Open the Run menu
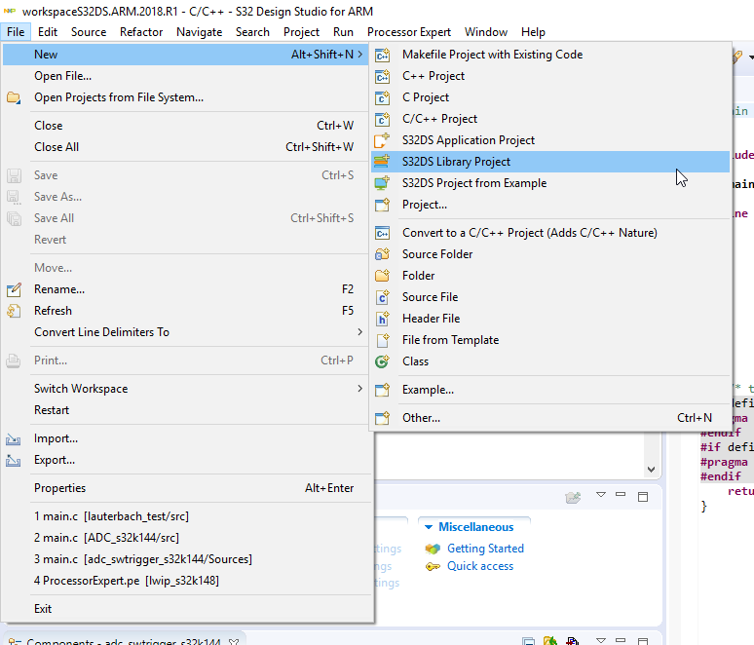The width and height of the screenshot is (754, 645). coord(343,32)
